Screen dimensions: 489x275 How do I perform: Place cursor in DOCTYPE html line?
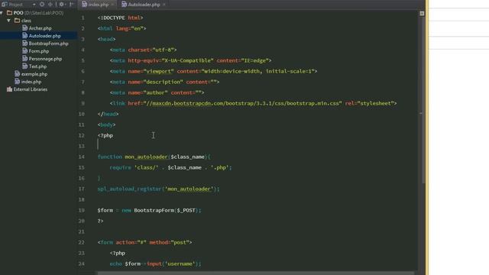(121, 18)
